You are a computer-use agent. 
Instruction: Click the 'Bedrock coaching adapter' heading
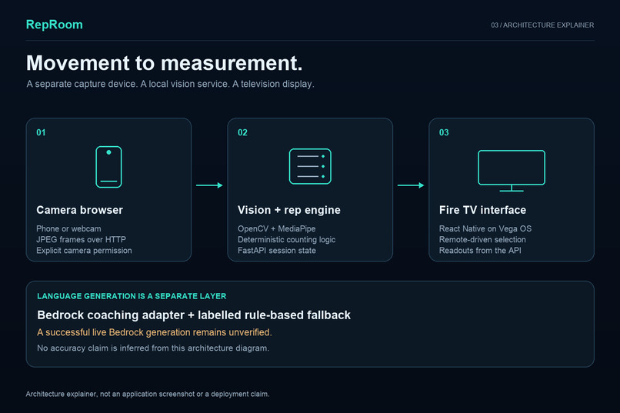pyautogui.click(x=194, y=315)
